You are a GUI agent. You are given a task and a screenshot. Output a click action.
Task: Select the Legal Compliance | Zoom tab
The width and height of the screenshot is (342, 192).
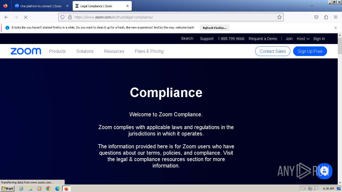(x=102, y=6)
